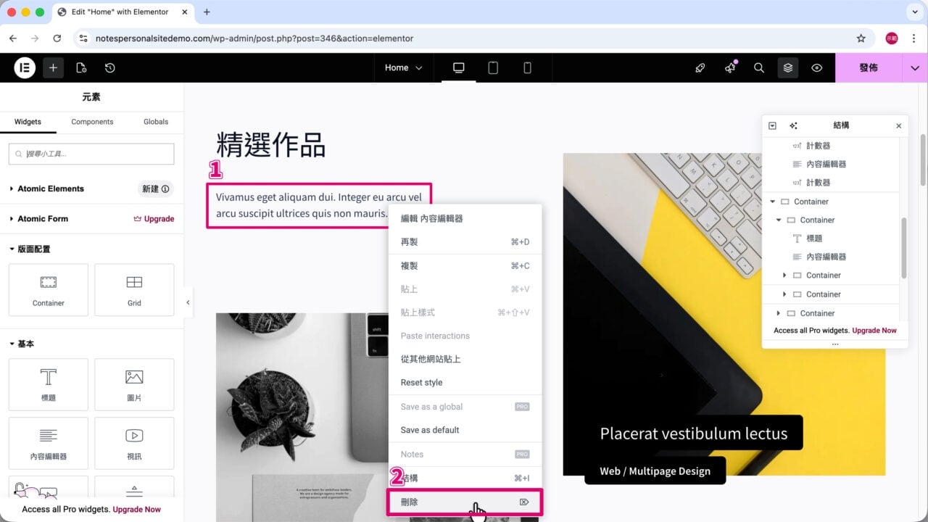Select the Container widget
This screenshot has width=928, height=522.
49,290
